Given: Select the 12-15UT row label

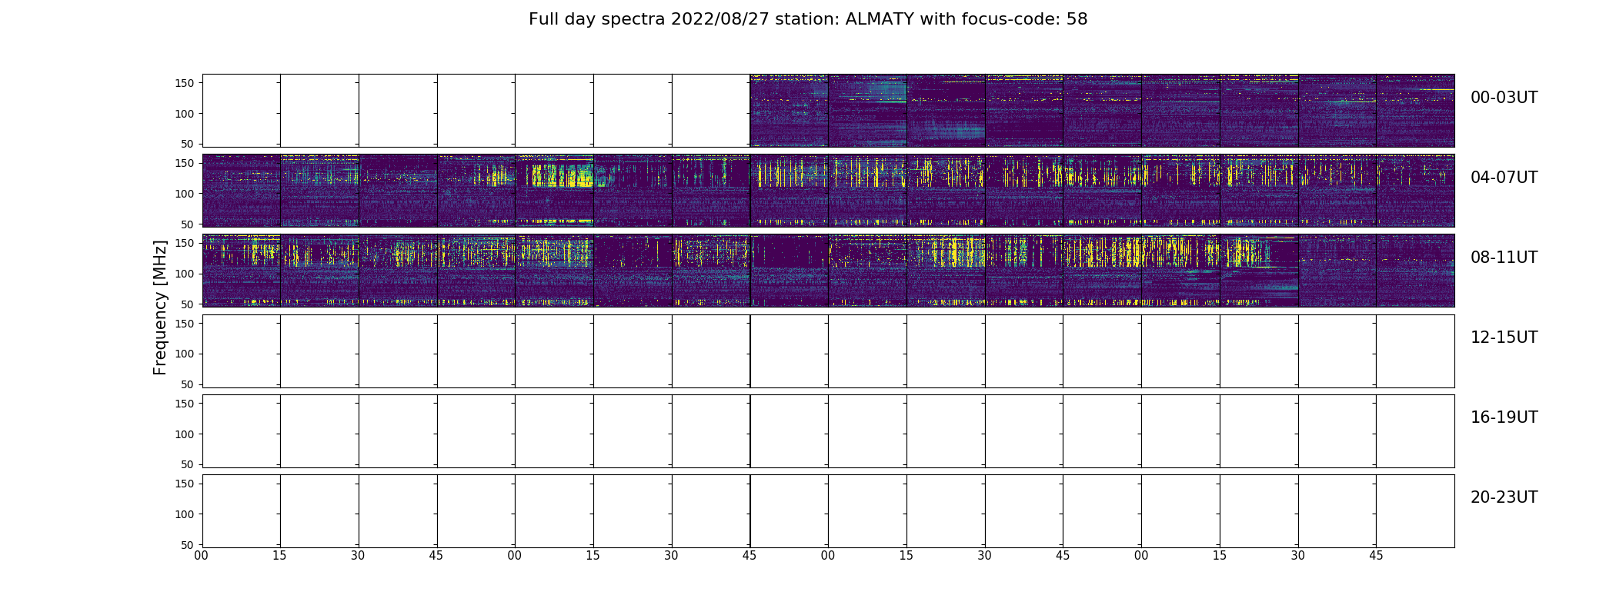Looking at the screenshot, I should [x=1504, y=337].
